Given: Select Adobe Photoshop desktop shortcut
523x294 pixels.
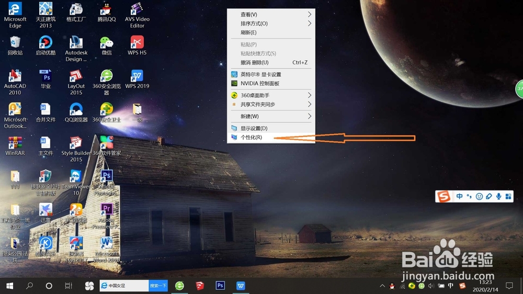Looking at the screenshot, I should coord(106,183).
